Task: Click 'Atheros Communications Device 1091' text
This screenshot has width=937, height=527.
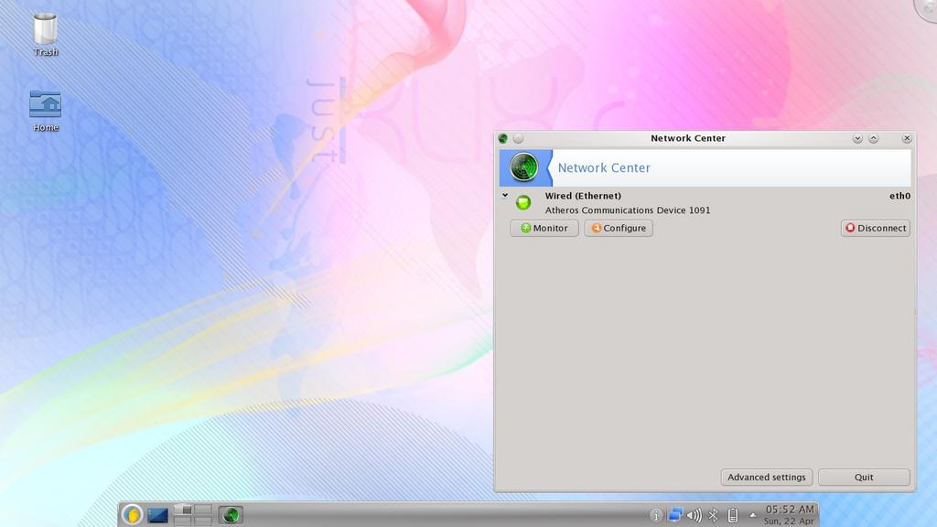Action: pos(628,210)
